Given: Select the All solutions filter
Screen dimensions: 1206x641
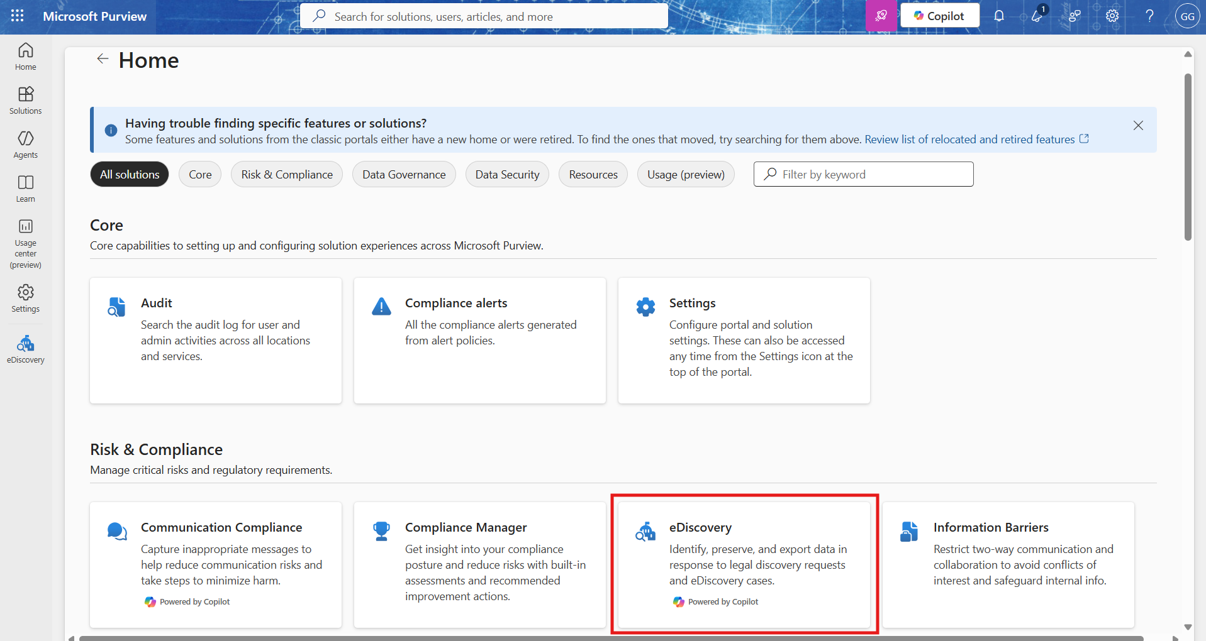Looking at the screenshot, I should [x=130, y=174].
